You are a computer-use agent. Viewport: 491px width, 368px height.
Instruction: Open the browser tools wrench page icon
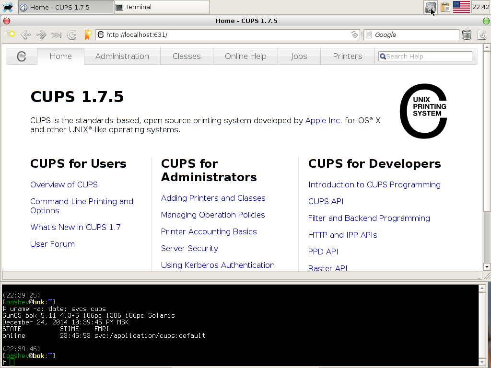click(482, 34)
